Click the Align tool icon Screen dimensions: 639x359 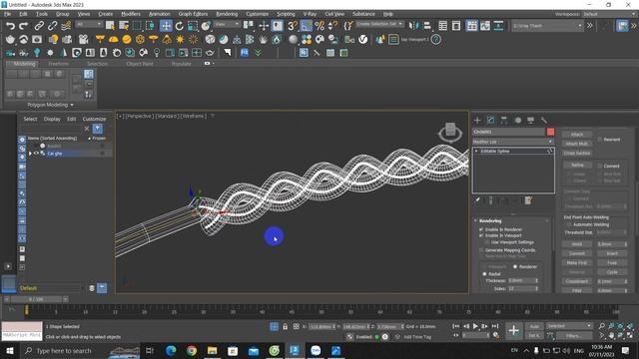[427, 26]
